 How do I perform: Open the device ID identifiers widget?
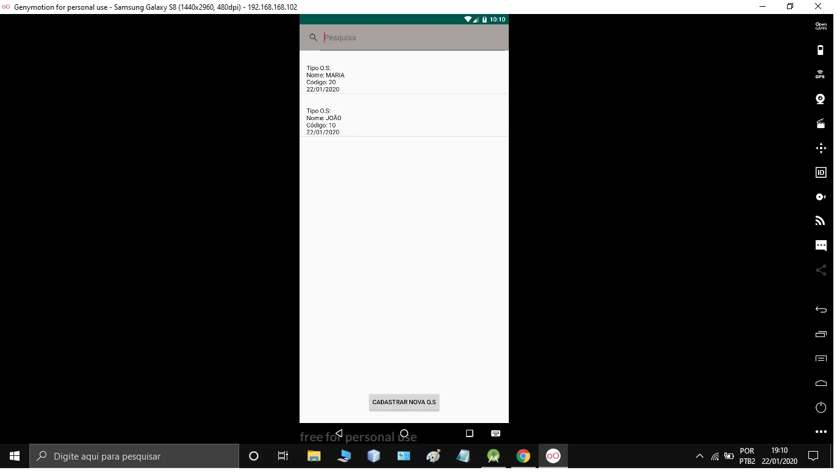[x=821, y=172]
